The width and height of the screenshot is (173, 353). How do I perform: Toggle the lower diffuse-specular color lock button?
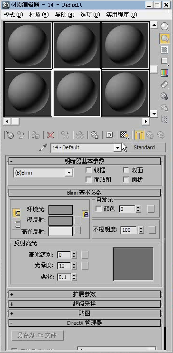[16, 224]
